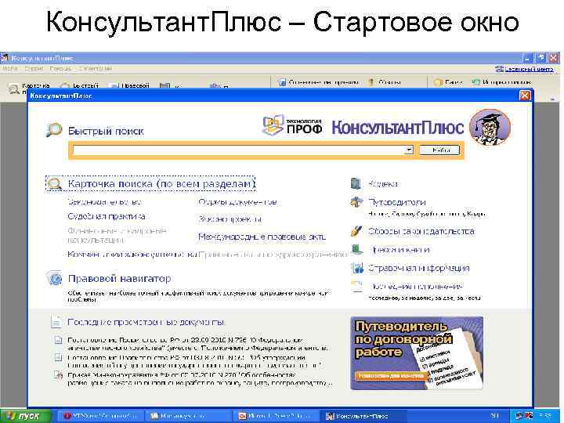Click document icon beside Постановление N 736
The image size is (564, 423).
[58, 339]
